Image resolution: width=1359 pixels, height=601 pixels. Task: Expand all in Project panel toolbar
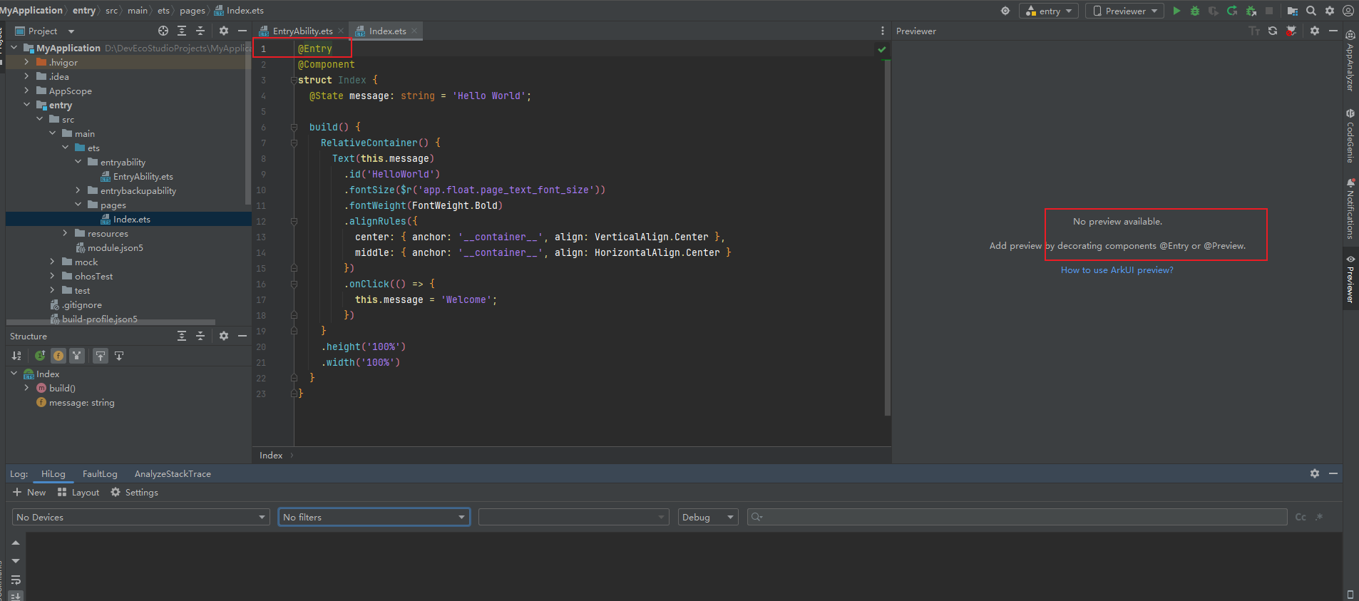tap(182, 31)
